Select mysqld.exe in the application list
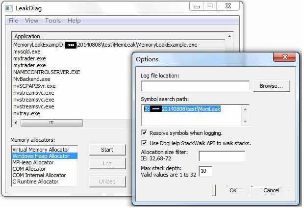The image size is (304, 208). coord(27,52)
